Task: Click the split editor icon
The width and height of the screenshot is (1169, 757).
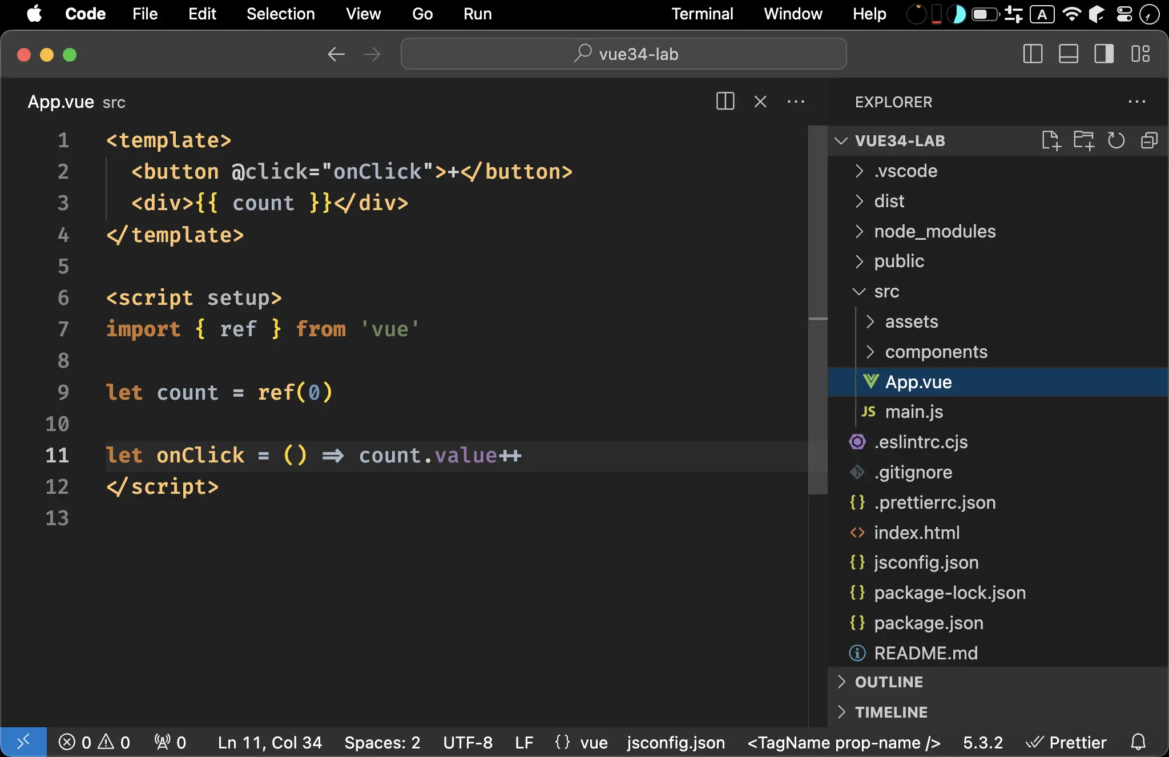Action: coord(725,102)
